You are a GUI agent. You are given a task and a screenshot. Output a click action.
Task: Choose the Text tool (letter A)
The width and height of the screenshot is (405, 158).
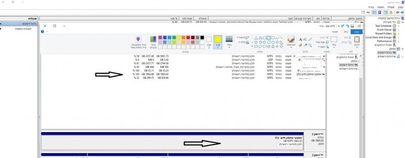301,40
